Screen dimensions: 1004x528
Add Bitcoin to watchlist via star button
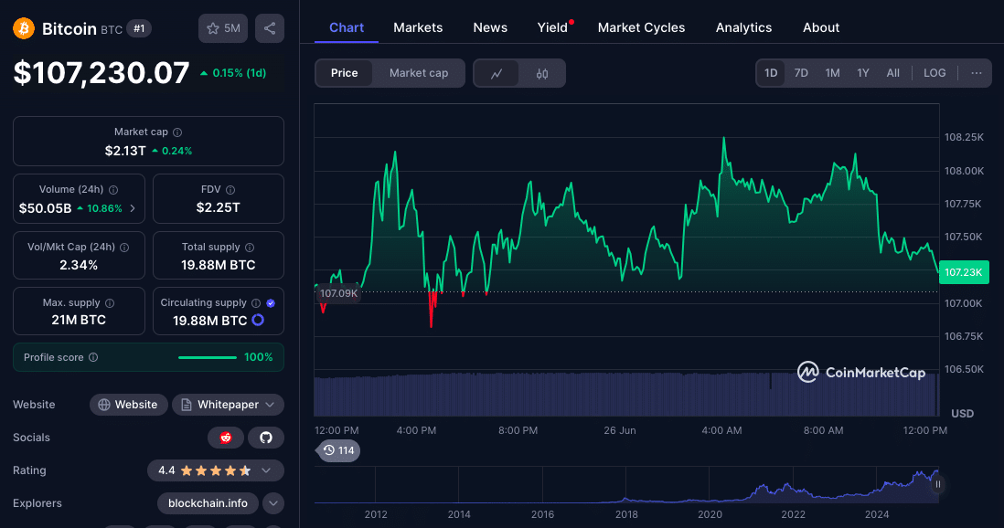pyautogui.click(x=223, y=28)
